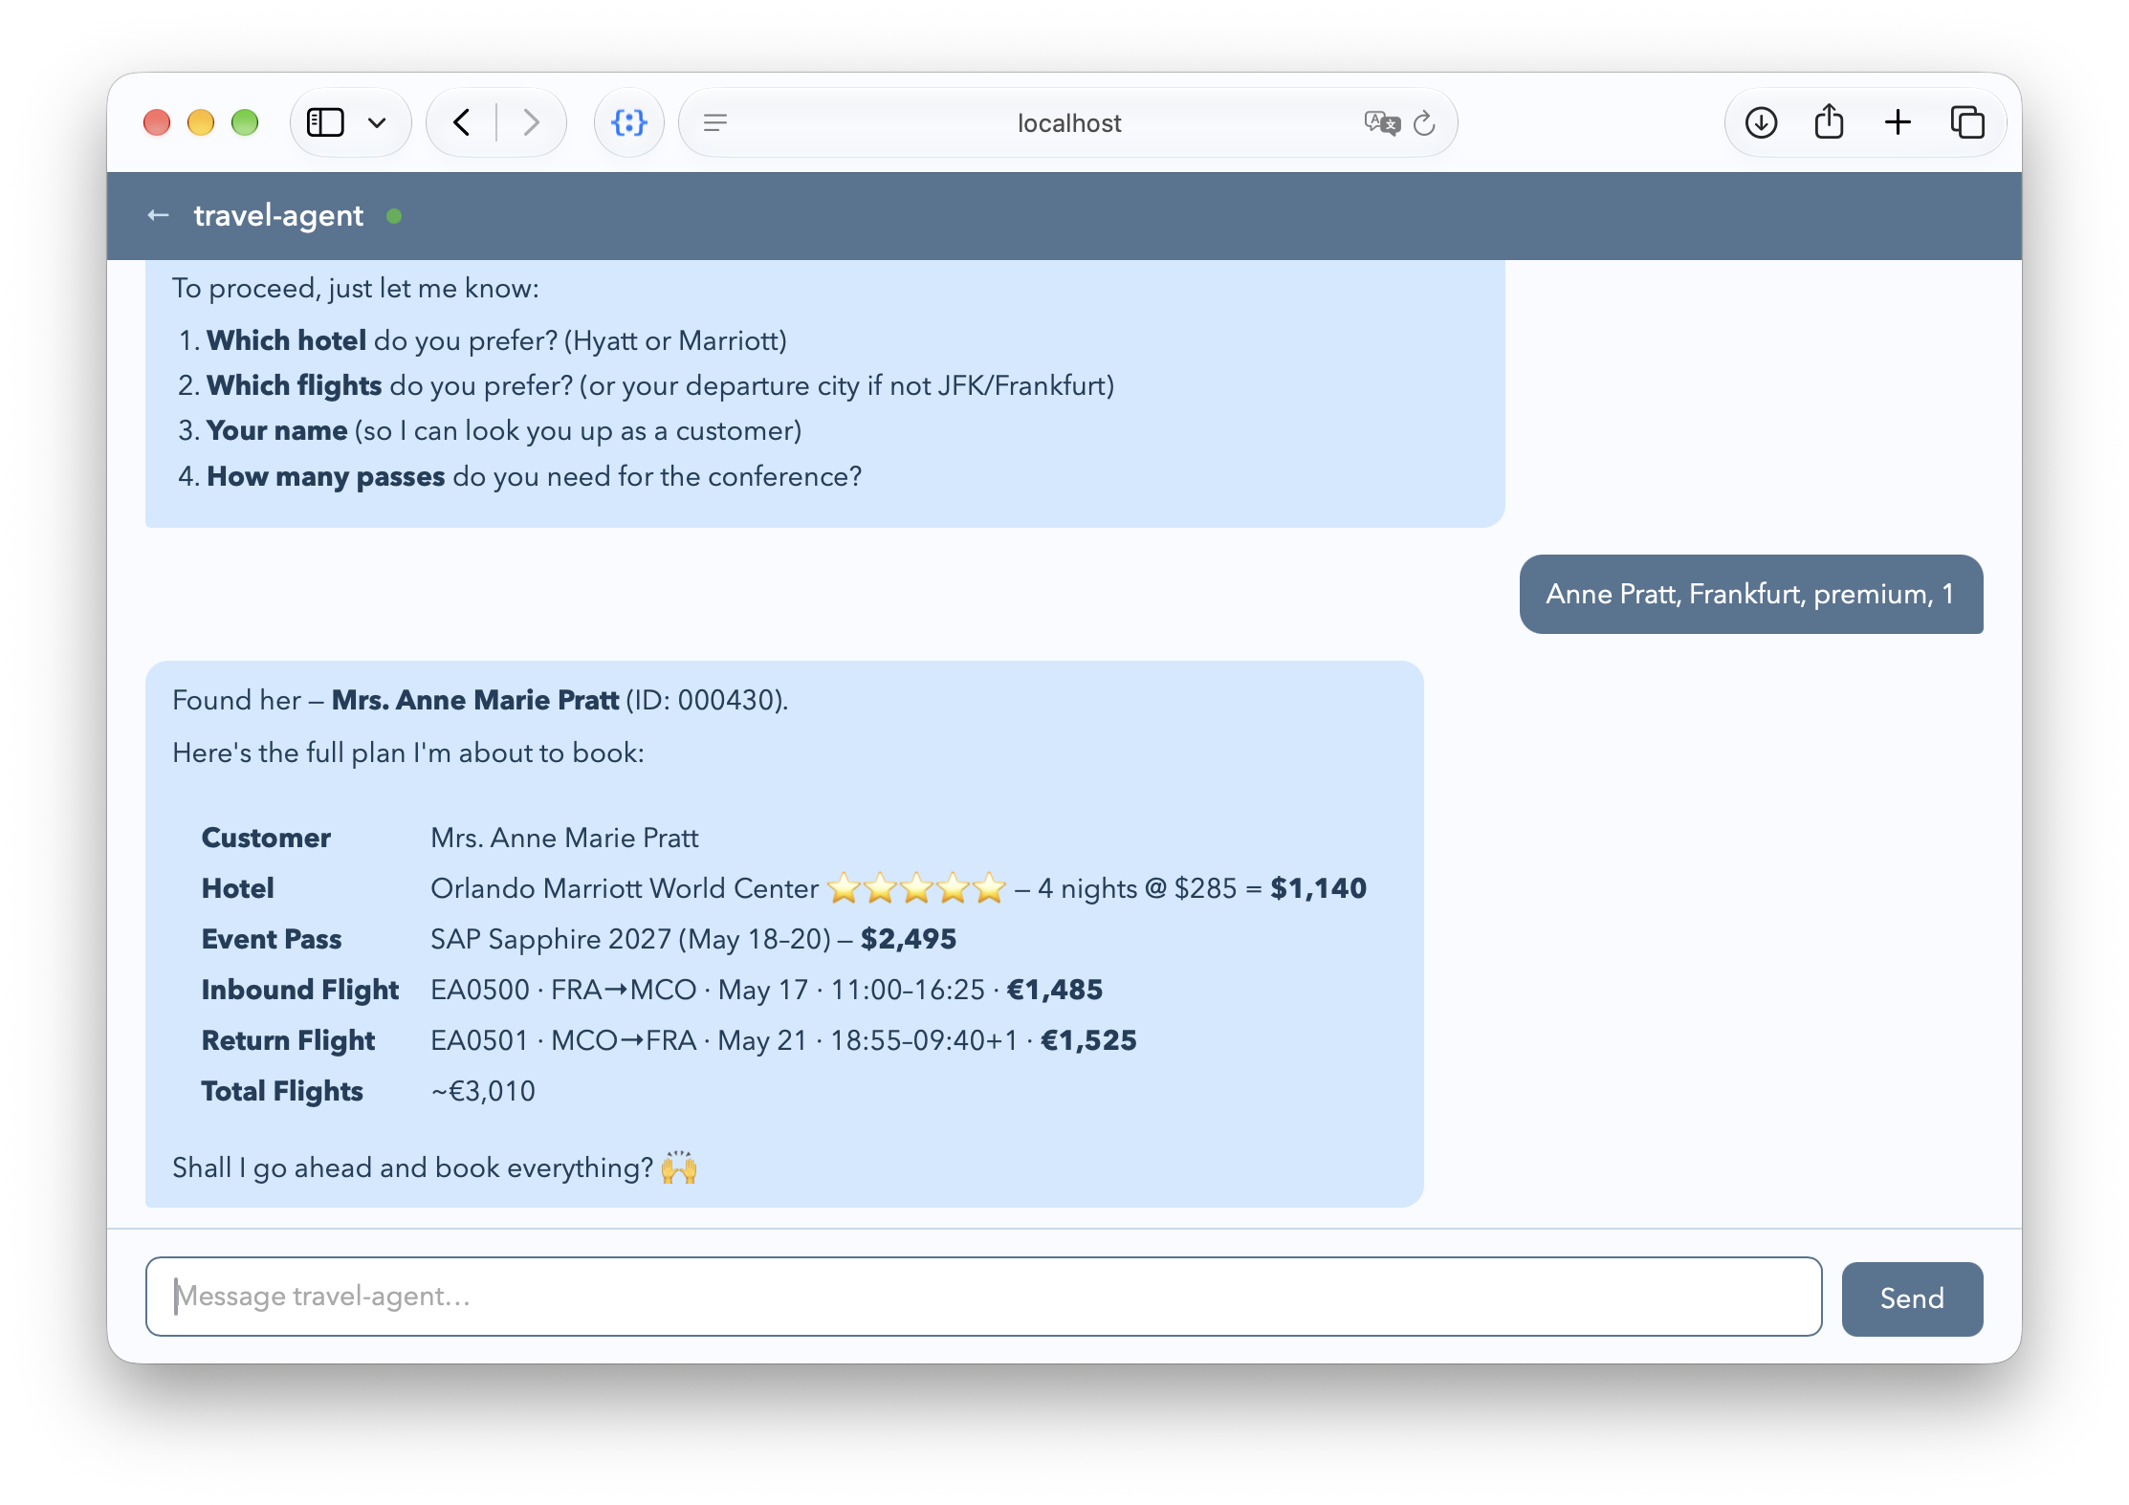Check the green online status dot
2129x1505 pixels.
tap(394, 216)
